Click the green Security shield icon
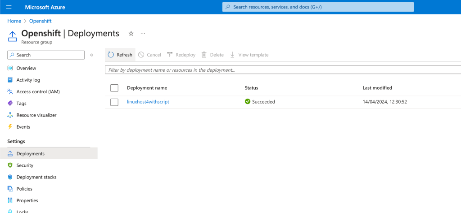The image size is (461, 213). [10, 165]
